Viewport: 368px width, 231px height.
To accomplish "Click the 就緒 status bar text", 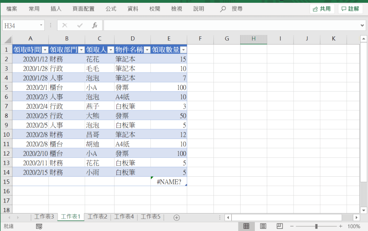I will coord(9,226).
